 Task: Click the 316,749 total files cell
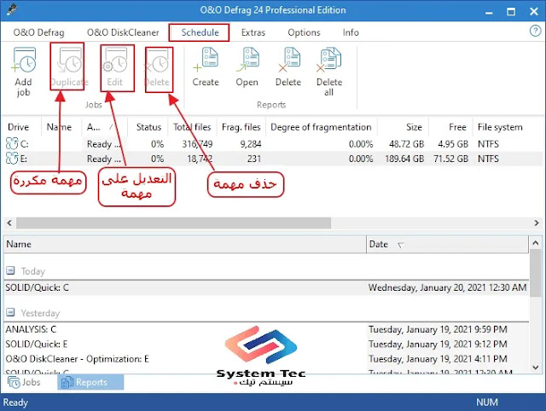coord(197,144)
